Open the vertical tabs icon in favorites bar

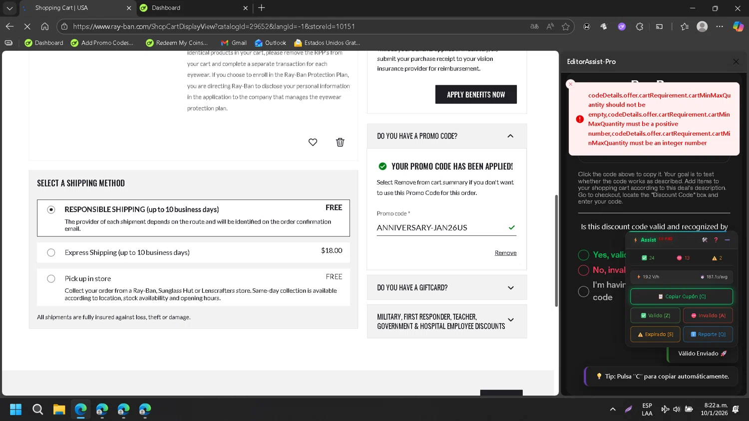(x=8, y=43)
